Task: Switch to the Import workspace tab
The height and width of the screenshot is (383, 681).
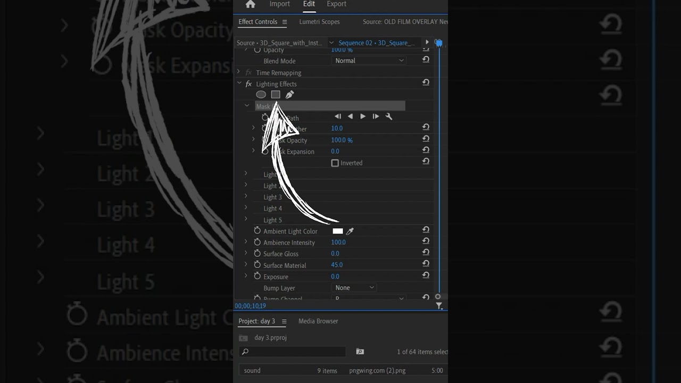Action: tap(279, 4)
